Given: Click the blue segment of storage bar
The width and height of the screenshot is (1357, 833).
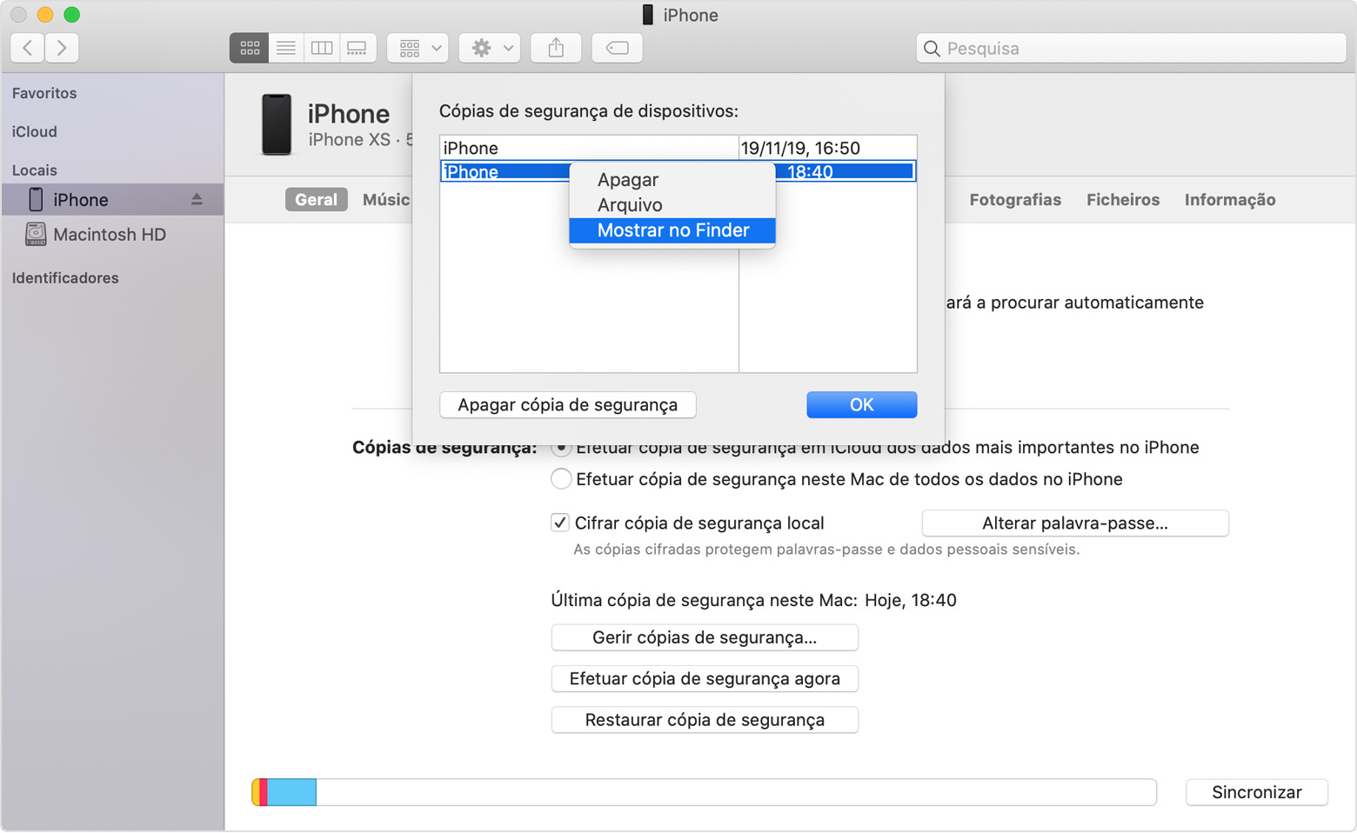Looking at the screenshot, I should point(291,792).
